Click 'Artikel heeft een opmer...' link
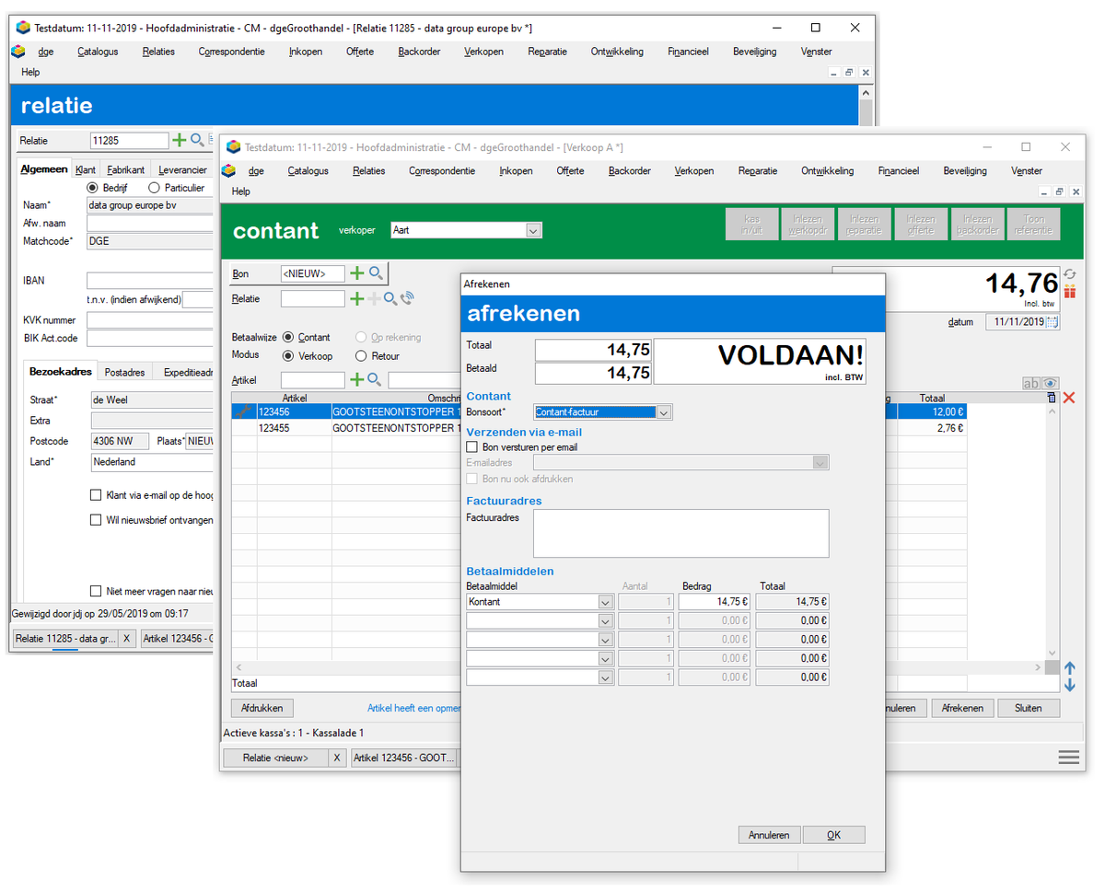Viewport: 1105px width, 891px height. [413, 708]
